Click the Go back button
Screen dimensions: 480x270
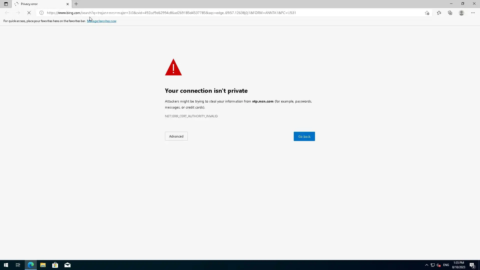point(304,136)
